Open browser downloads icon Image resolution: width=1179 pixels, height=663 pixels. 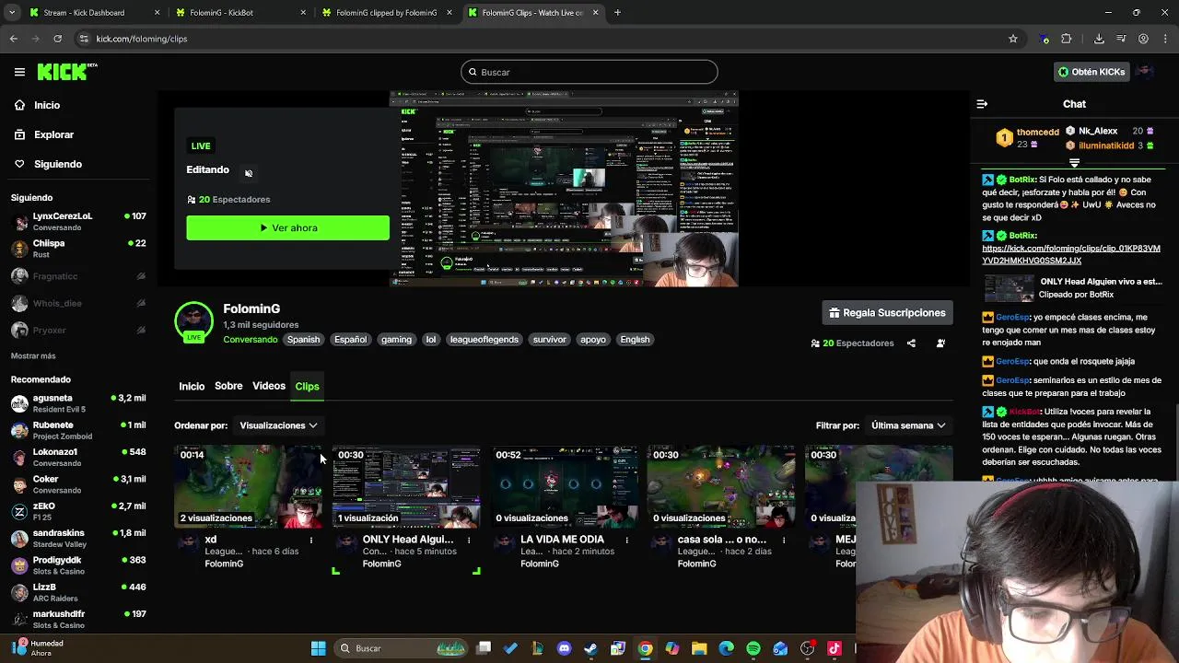[x=1099, y=39]
